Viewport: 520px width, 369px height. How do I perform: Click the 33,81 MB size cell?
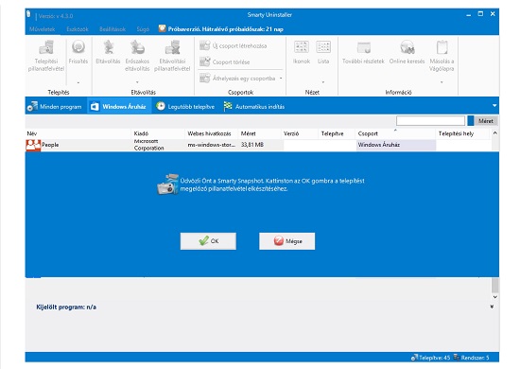point(252,145)
